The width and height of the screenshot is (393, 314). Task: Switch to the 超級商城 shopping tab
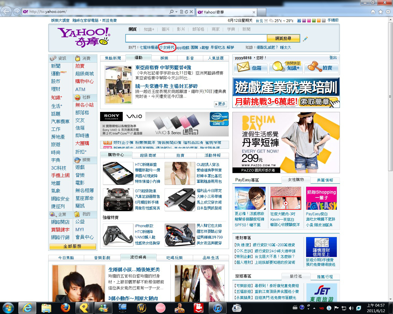point(148,155)
